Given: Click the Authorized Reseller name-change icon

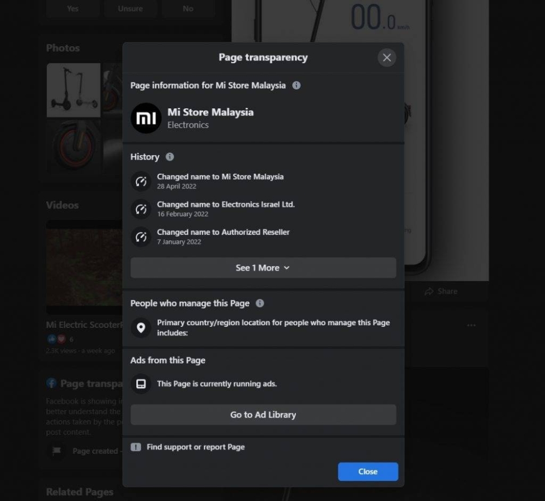Looking at the screenshot, I should coord(141,237).
